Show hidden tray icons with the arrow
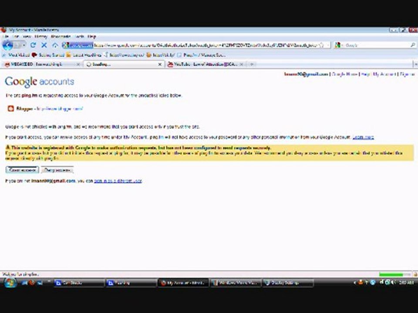Viewport: 418px width, 313px height. click(x=354, y=283)
